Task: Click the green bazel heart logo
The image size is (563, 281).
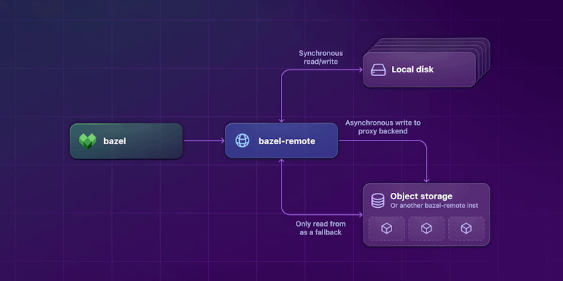Action: (88, 141)
